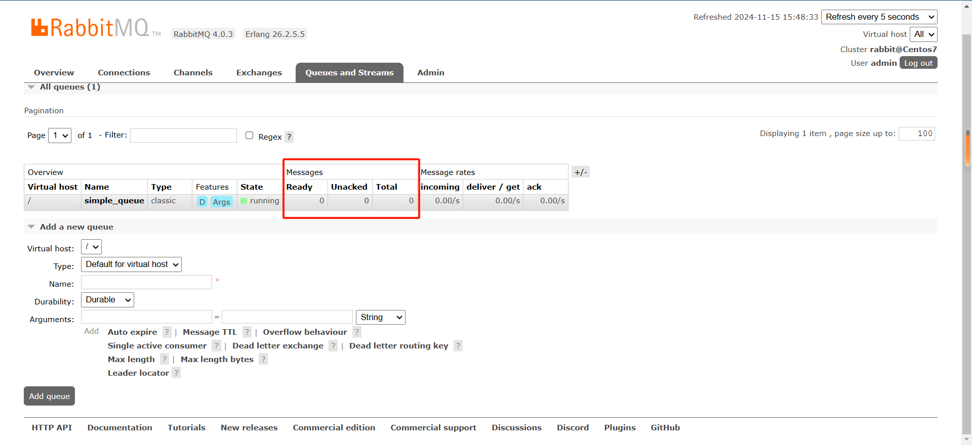The height and width of the screenshot is (445, 972).
Task: Enable the Regex filter checkbox
Action: 249,135
